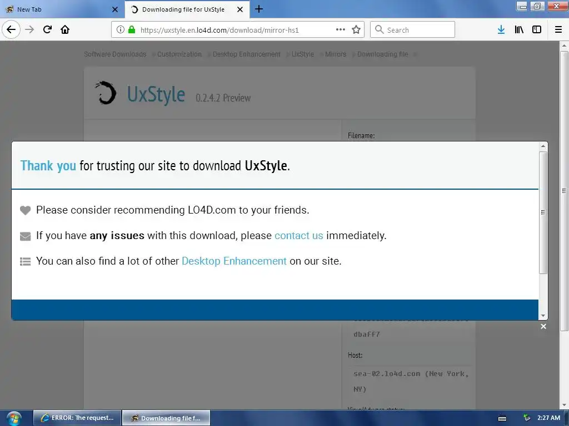569x426 pixels.
Task: Click the magnifier icon in Search box
Action: click(379, 29)
